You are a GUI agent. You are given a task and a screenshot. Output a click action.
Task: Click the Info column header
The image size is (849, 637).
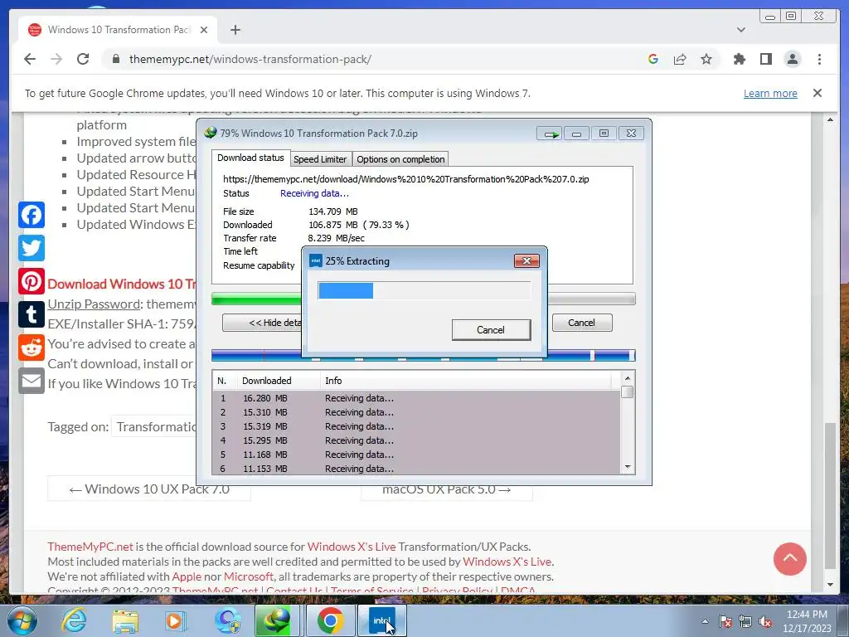coord(466,381)
